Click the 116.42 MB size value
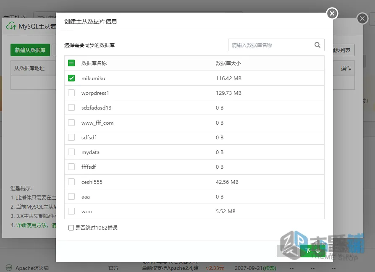This screenshot has height=272, width=375. tap(228, 78)
